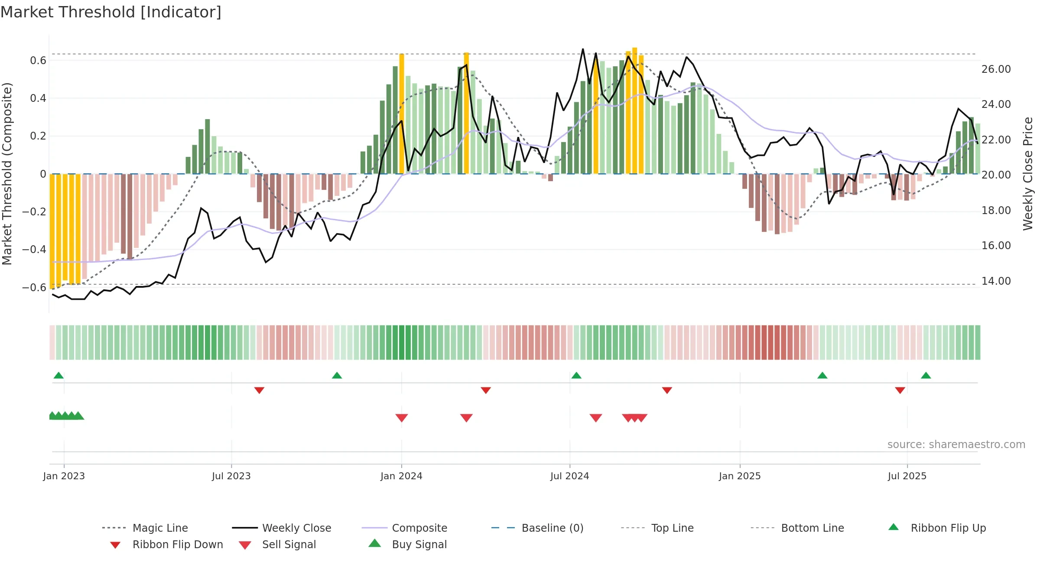
Task: Click the ribbon flip down marker before Jul 2025
Action: [x=900, y=390]
